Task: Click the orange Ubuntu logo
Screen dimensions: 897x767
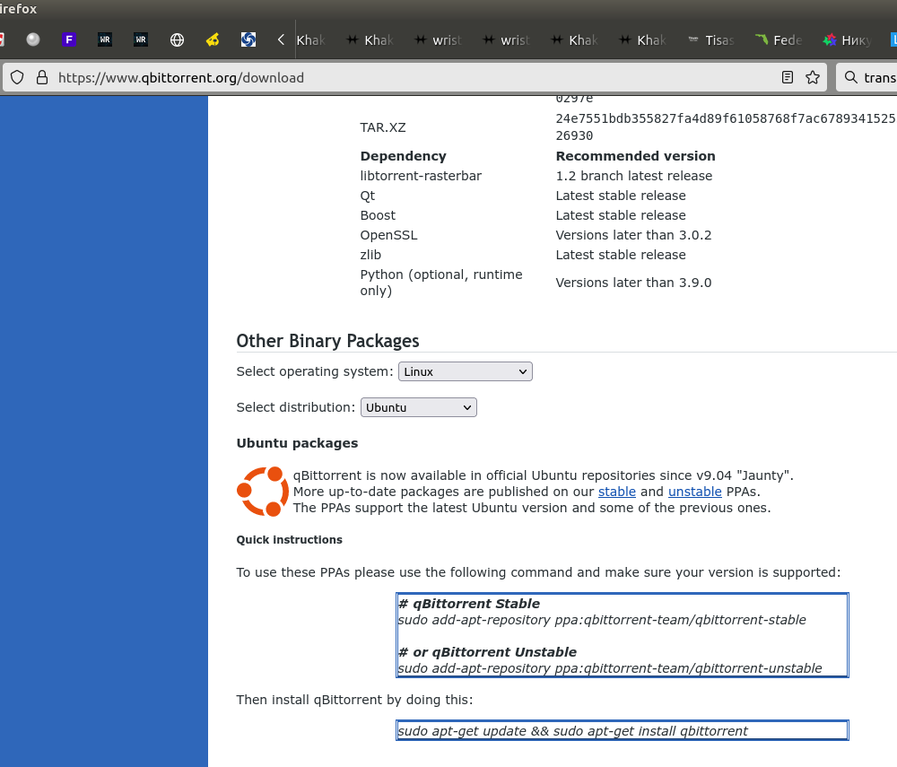Action: 262,492
